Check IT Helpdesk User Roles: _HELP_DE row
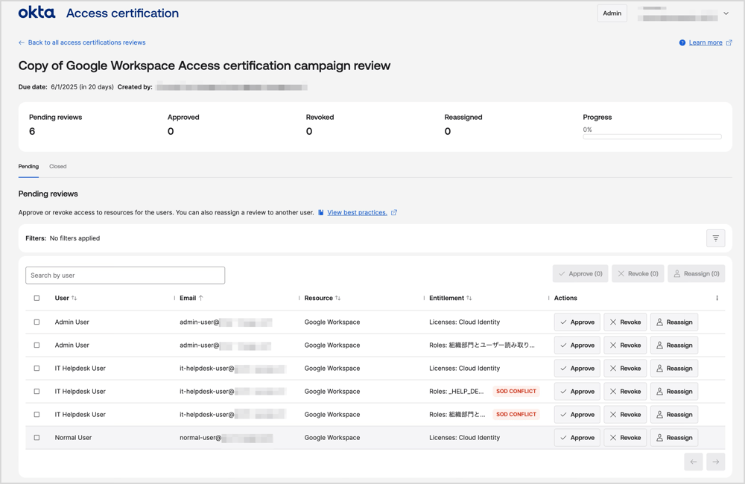 (37, 392)
